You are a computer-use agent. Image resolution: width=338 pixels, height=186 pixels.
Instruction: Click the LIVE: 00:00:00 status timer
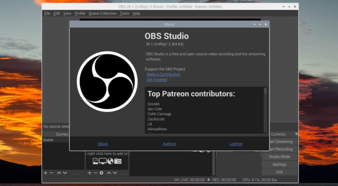point(192,180)
